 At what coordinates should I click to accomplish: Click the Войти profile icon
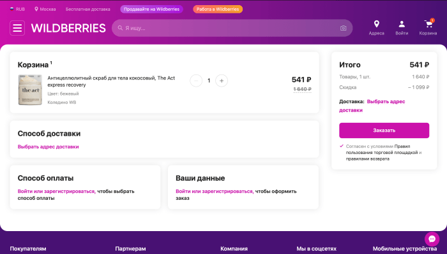(x=402, y=24)
